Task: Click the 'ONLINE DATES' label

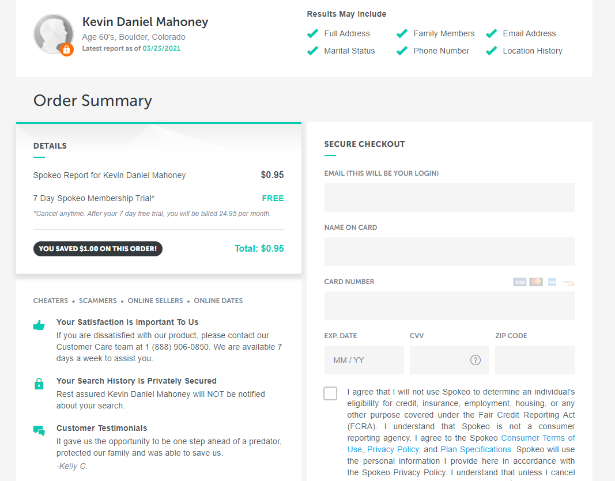Action: click(x=218, y=301)
